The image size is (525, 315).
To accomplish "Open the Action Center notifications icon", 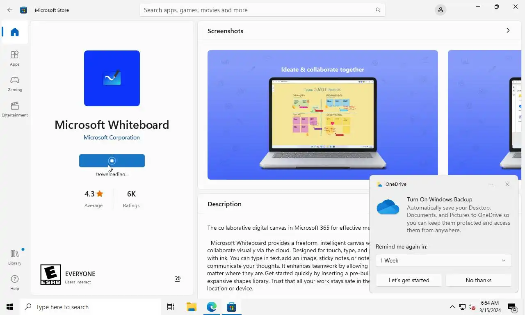I will pyautogui.click(x=512, y=307).
